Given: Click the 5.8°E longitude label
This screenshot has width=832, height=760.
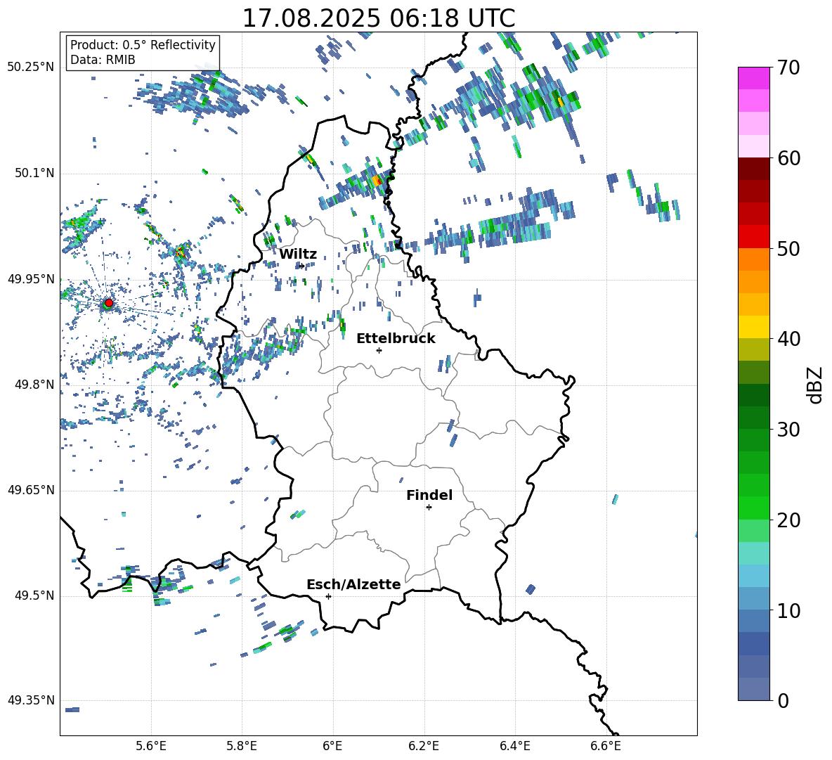Looking at the screenshot, I should point(242,747).
